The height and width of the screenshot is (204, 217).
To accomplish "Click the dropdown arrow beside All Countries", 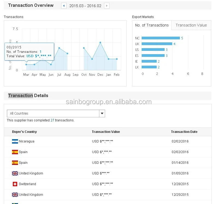I will point(102,113).
